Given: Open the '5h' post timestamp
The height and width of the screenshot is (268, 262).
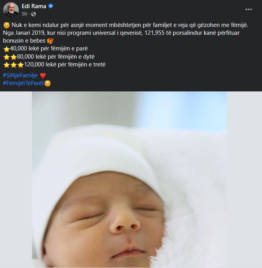Looking at the screenshot, I should (25, 14).
